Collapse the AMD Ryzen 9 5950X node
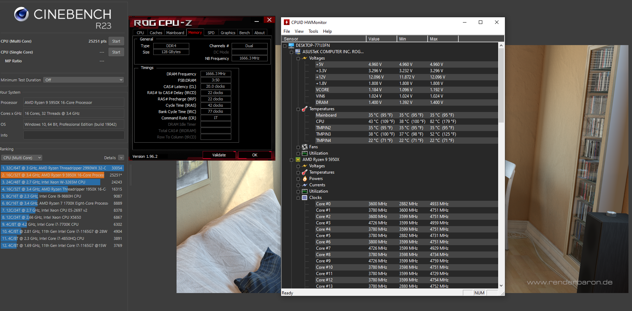Screen dimensions: 632x311 [292, 160]
